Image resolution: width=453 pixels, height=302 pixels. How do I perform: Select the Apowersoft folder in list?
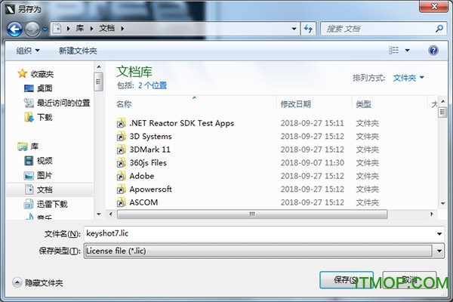coord(150,189)
